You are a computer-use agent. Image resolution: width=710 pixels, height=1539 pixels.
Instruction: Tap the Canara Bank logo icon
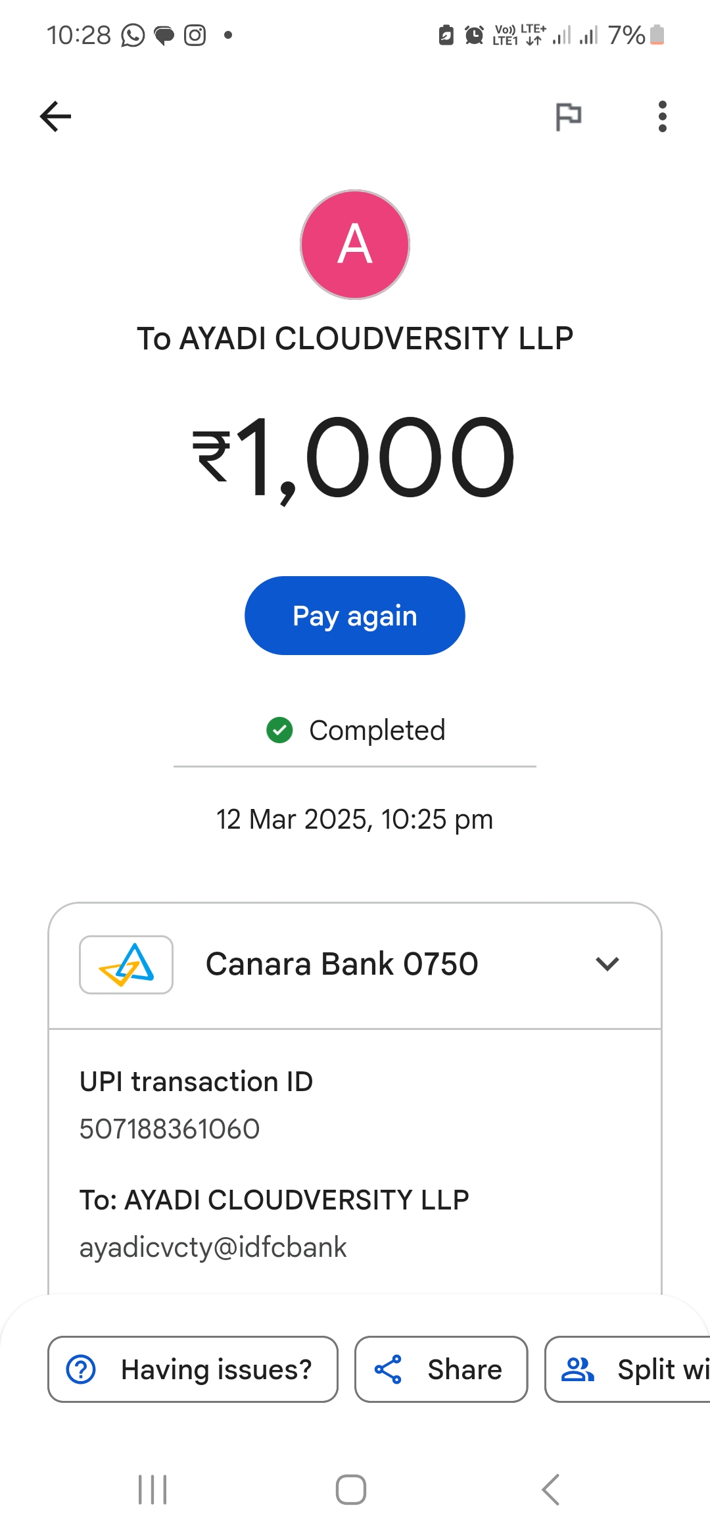coord(126,965)
